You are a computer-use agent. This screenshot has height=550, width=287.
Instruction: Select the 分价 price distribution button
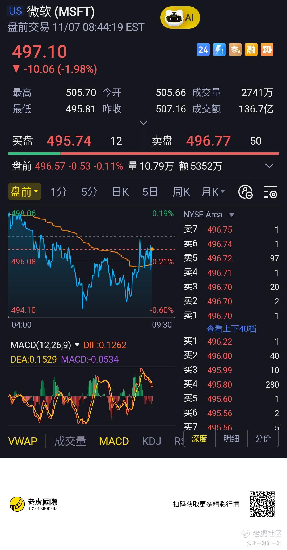tap(263, 438)
